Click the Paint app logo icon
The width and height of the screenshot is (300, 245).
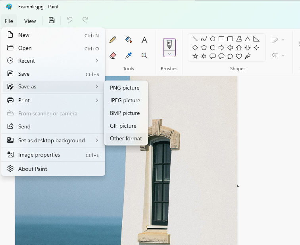(9, 7)
